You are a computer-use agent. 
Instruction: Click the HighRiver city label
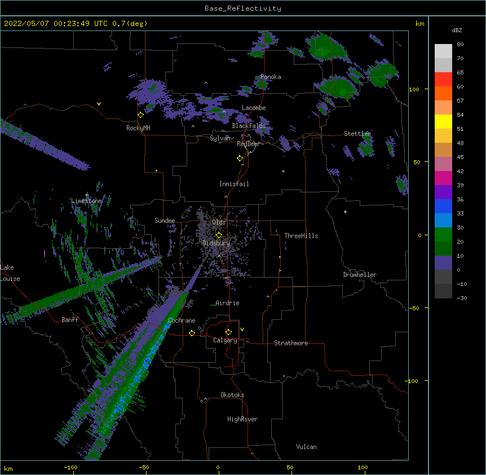242,419
